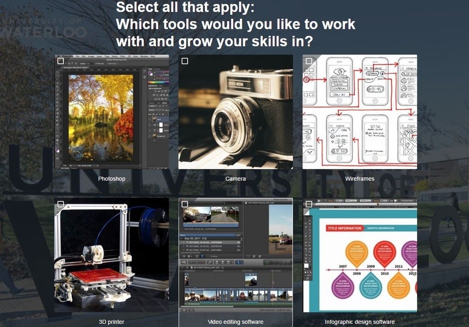Viewport: 469px width, 327px height.
Task: Click the Wireframes caption label
Action: point(360,178)
